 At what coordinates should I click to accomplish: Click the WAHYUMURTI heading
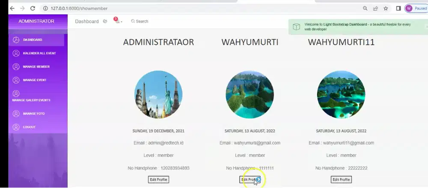(x=250, y=42)
